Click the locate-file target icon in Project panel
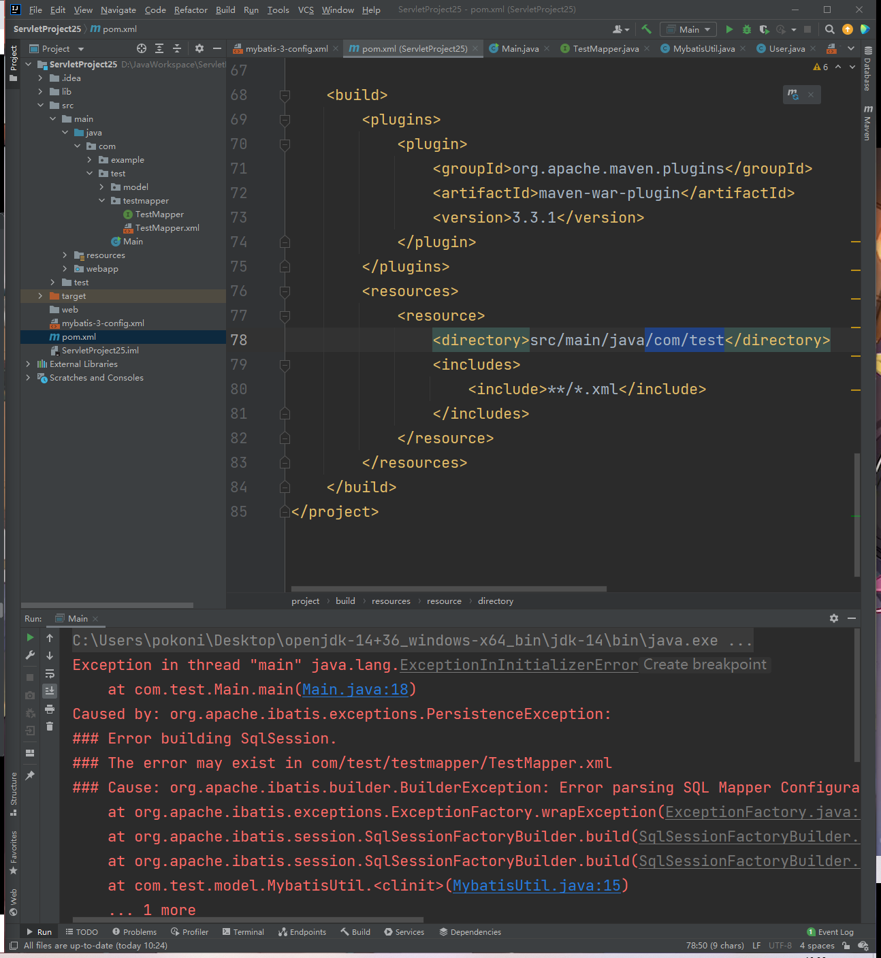The height and width of the screenshot is (958, 881). [x=141, y=48]
